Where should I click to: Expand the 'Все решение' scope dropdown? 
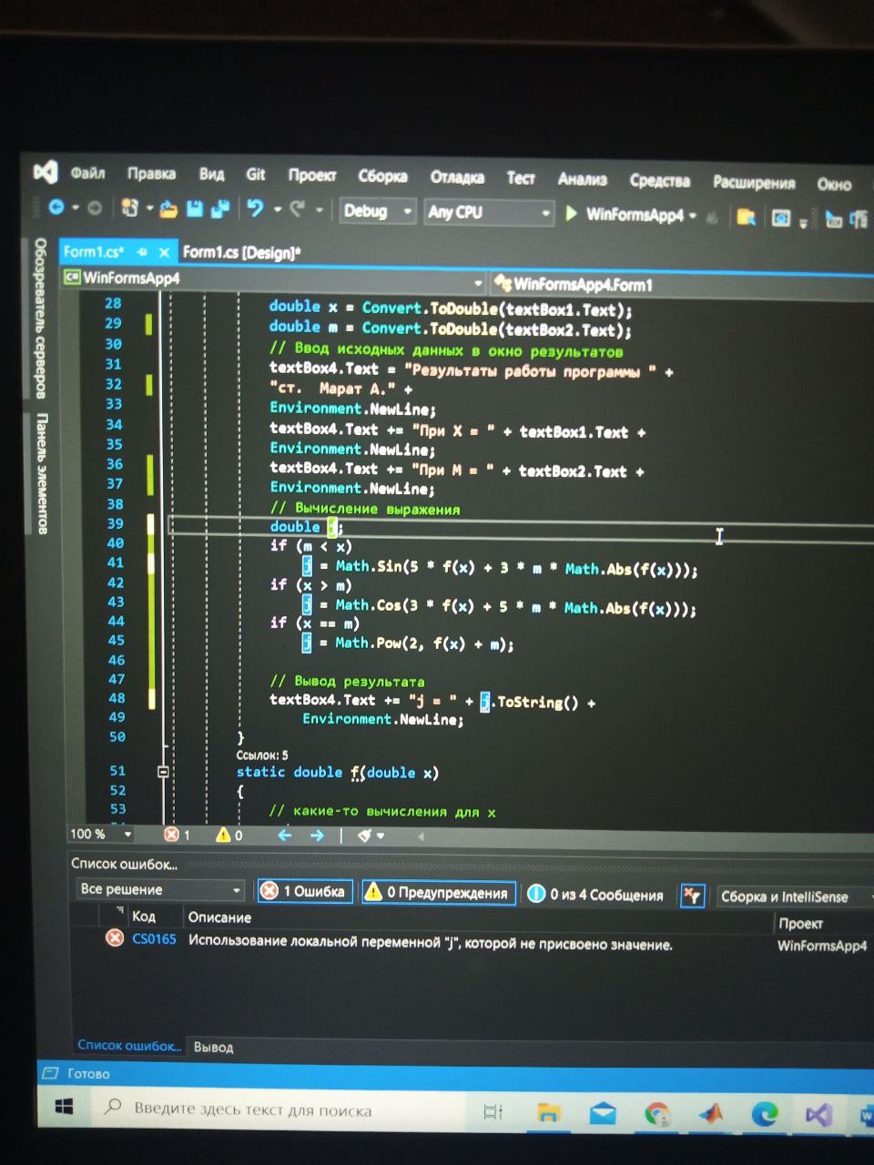coord(160,889)
